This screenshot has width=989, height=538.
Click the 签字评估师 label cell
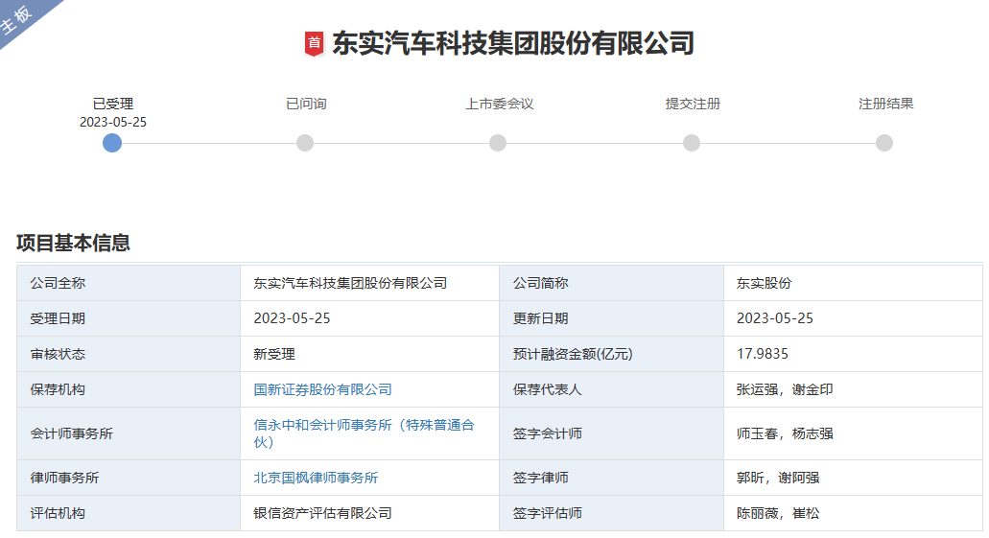tap(612, 513)
